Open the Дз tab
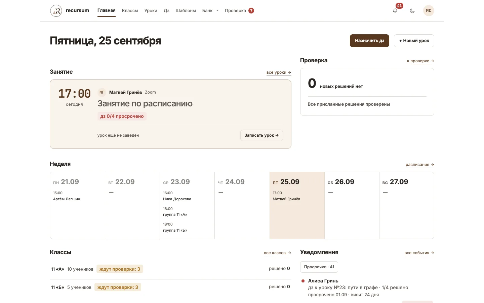The height and width of the screenshot is (303, 484). coord(166,11)
